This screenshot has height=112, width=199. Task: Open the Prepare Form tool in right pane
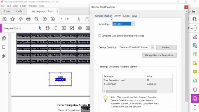(195, 98)
